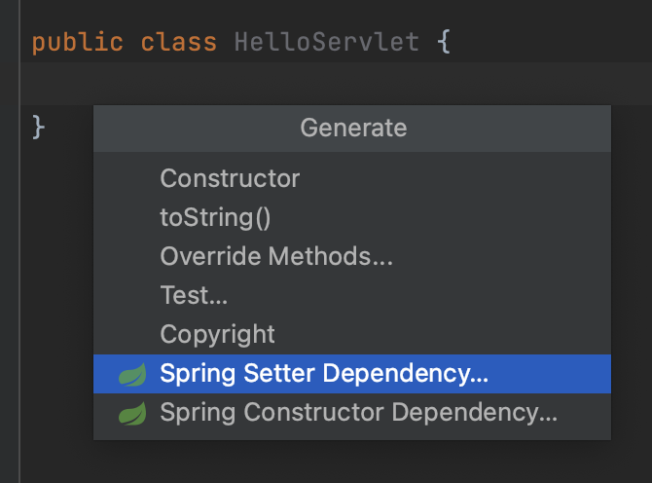Select toString() in the Generate popup
Viewport: 652px width, 483px height.
click(x=351, y=217)
